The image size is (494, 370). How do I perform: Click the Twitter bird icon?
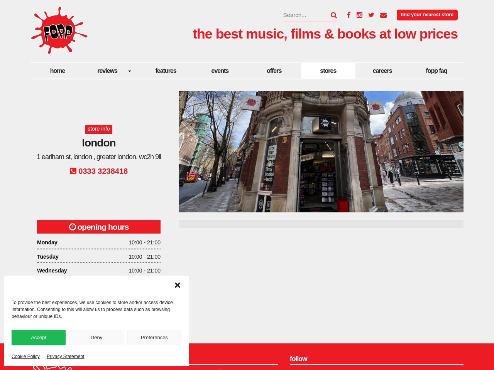[371, 15]
